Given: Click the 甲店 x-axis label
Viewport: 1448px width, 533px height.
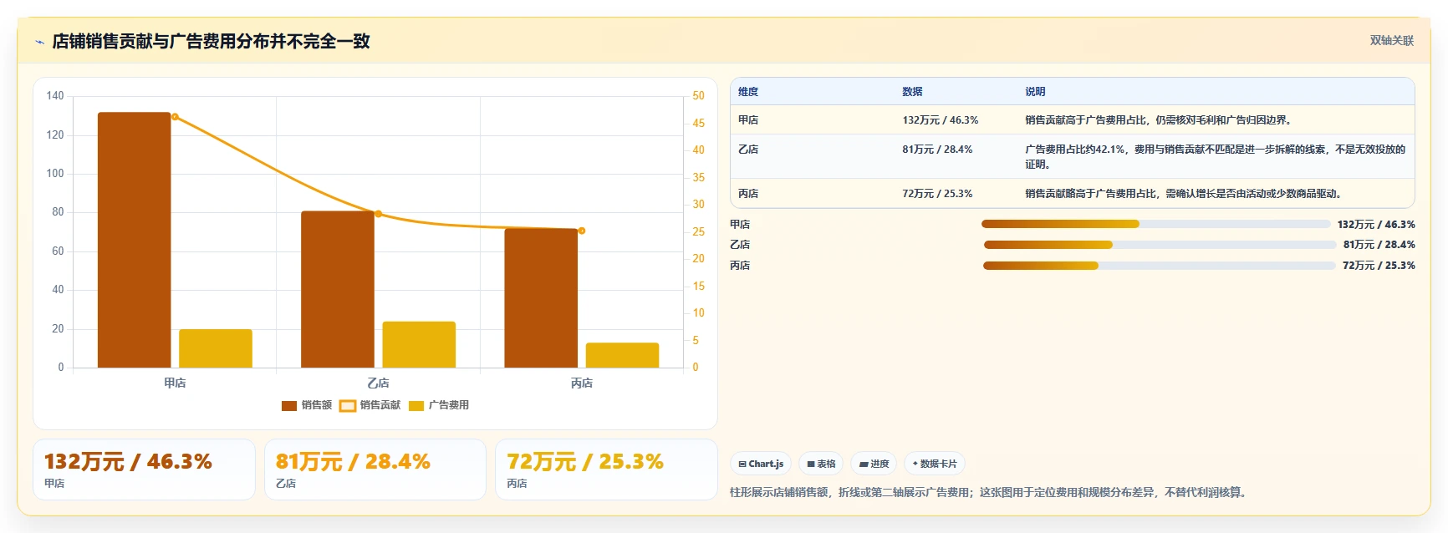Looking at the screenshot, I should [175, 383].
